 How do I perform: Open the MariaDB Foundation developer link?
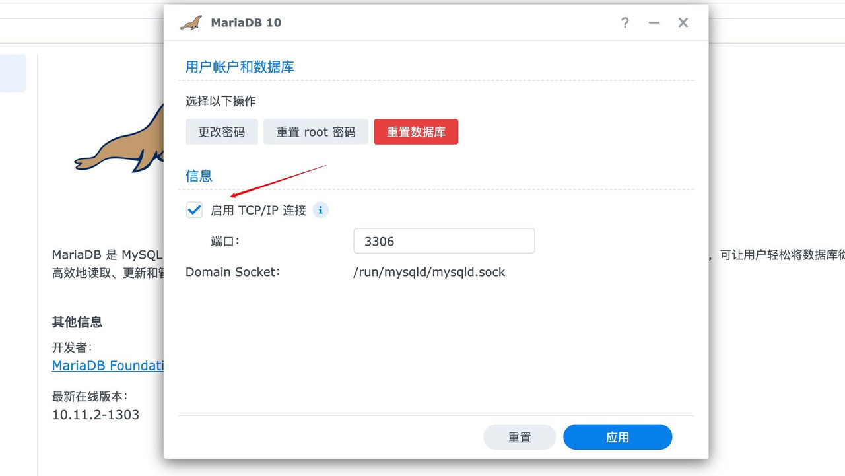pos(108,366)
